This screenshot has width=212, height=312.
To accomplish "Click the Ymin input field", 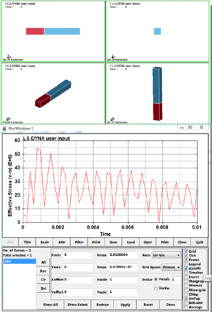I will pos(78,267).
